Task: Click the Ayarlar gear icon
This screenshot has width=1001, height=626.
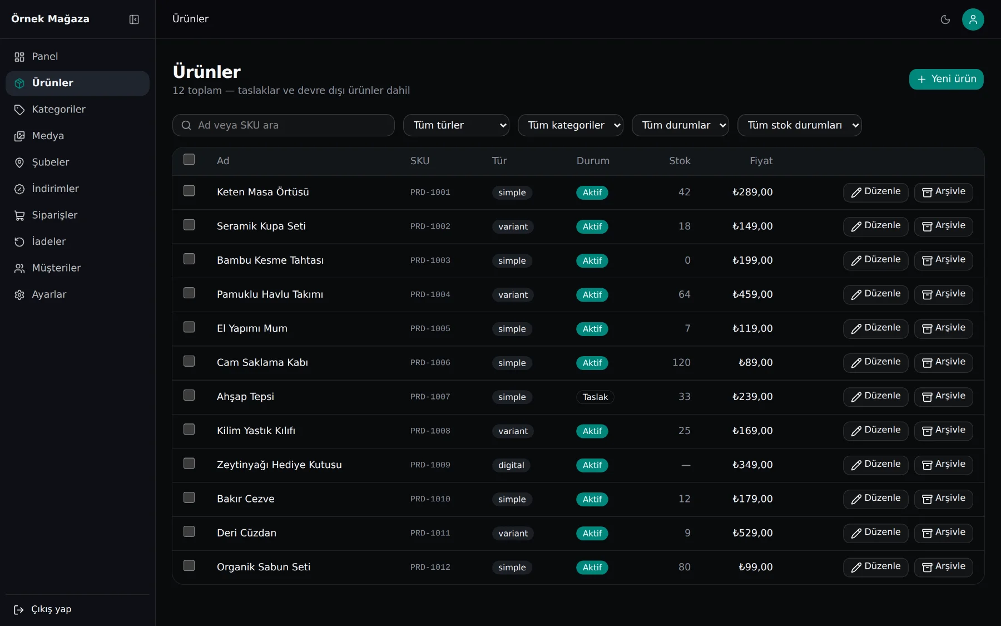Action: click(x=19, y=294)
